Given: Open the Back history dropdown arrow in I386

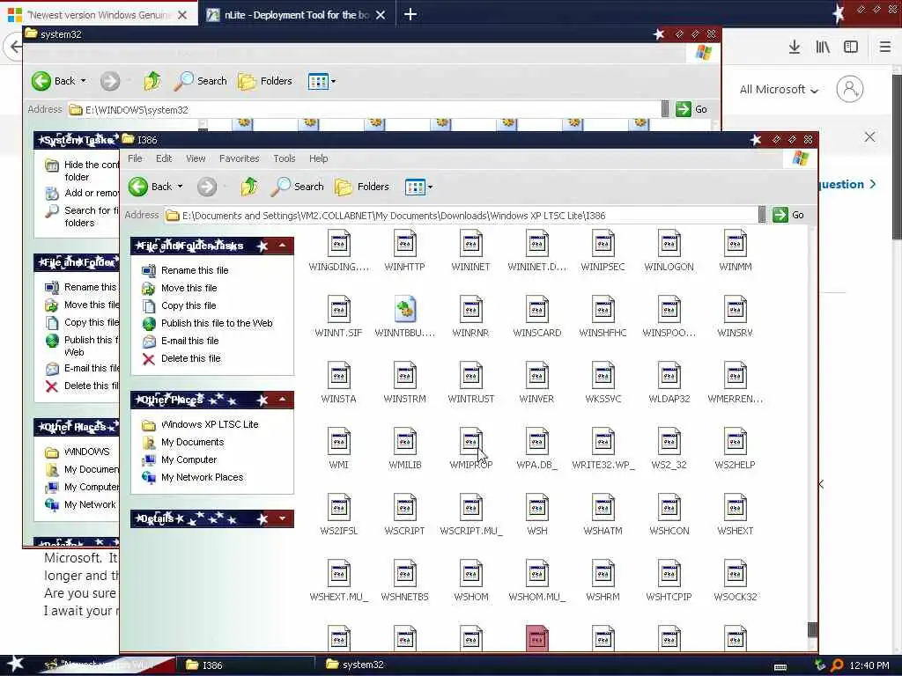Looking at the screenshot, I should [x=180, y=187].
